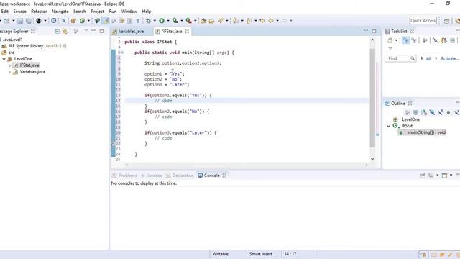Click the editor vertical scrollbar thumb
The width and height of the screenshot is (460, 259).
372,98
